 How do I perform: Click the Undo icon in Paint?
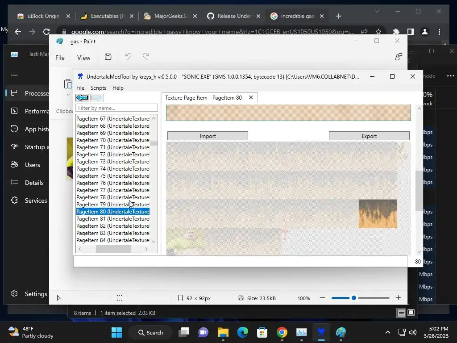(x=128, y=56)
